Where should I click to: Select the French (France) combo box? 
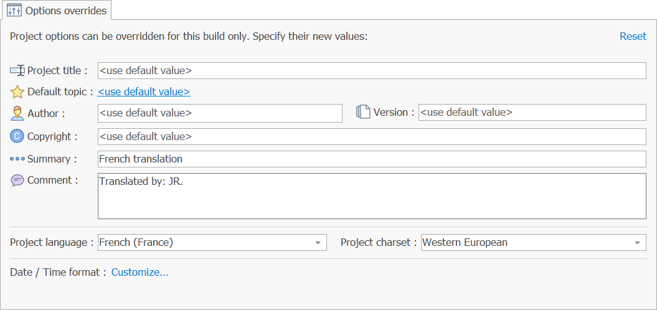(212, 243)
